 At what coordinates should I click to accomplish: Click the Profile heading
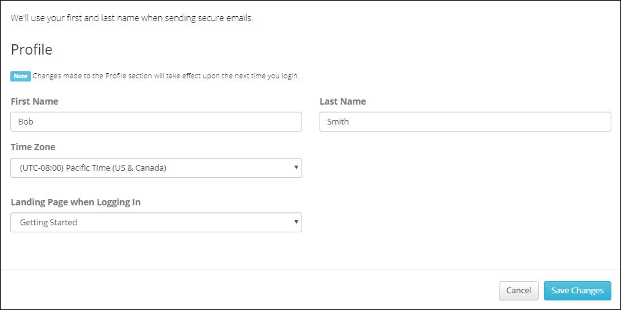click(32, 50)
